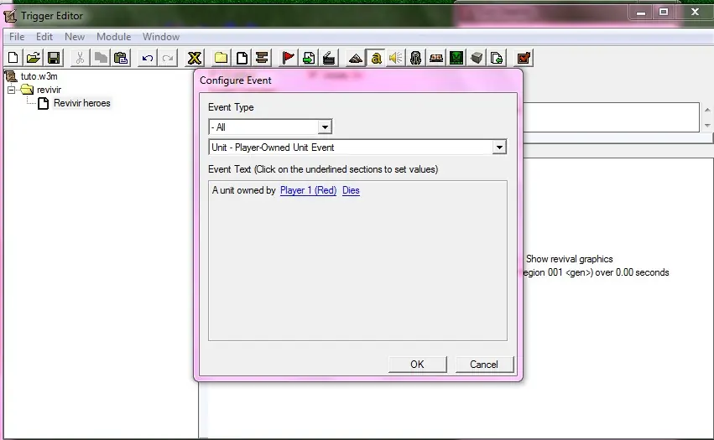Click the New map toolbar icon
The image size is (714, 440).
[13, 58]
